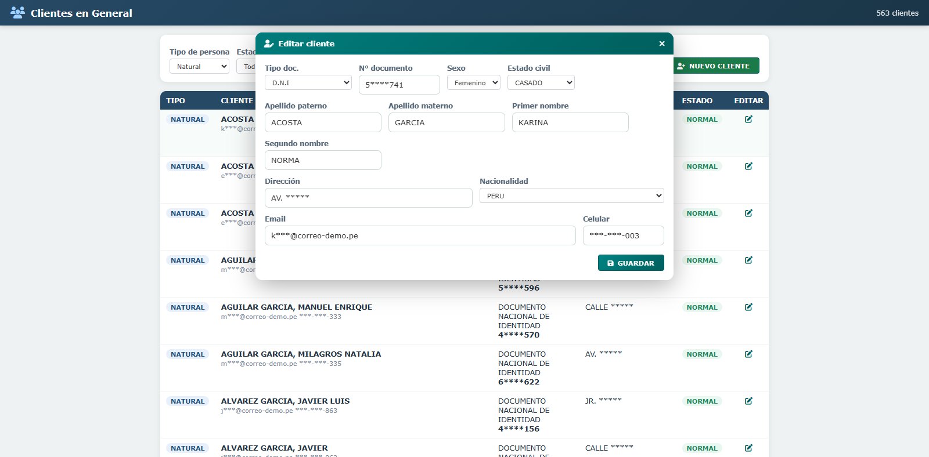Click the N° documento field
Viewport: 929px width, 457px height.
pos(399,85)
